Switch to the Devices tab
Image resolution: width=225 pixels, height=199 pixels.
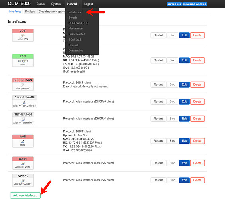pos(30,12)
